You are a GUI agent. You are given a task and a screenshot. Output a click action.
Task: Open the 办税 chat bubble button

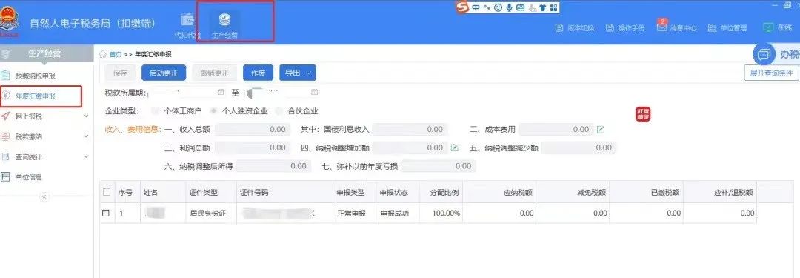pos(764,54)
